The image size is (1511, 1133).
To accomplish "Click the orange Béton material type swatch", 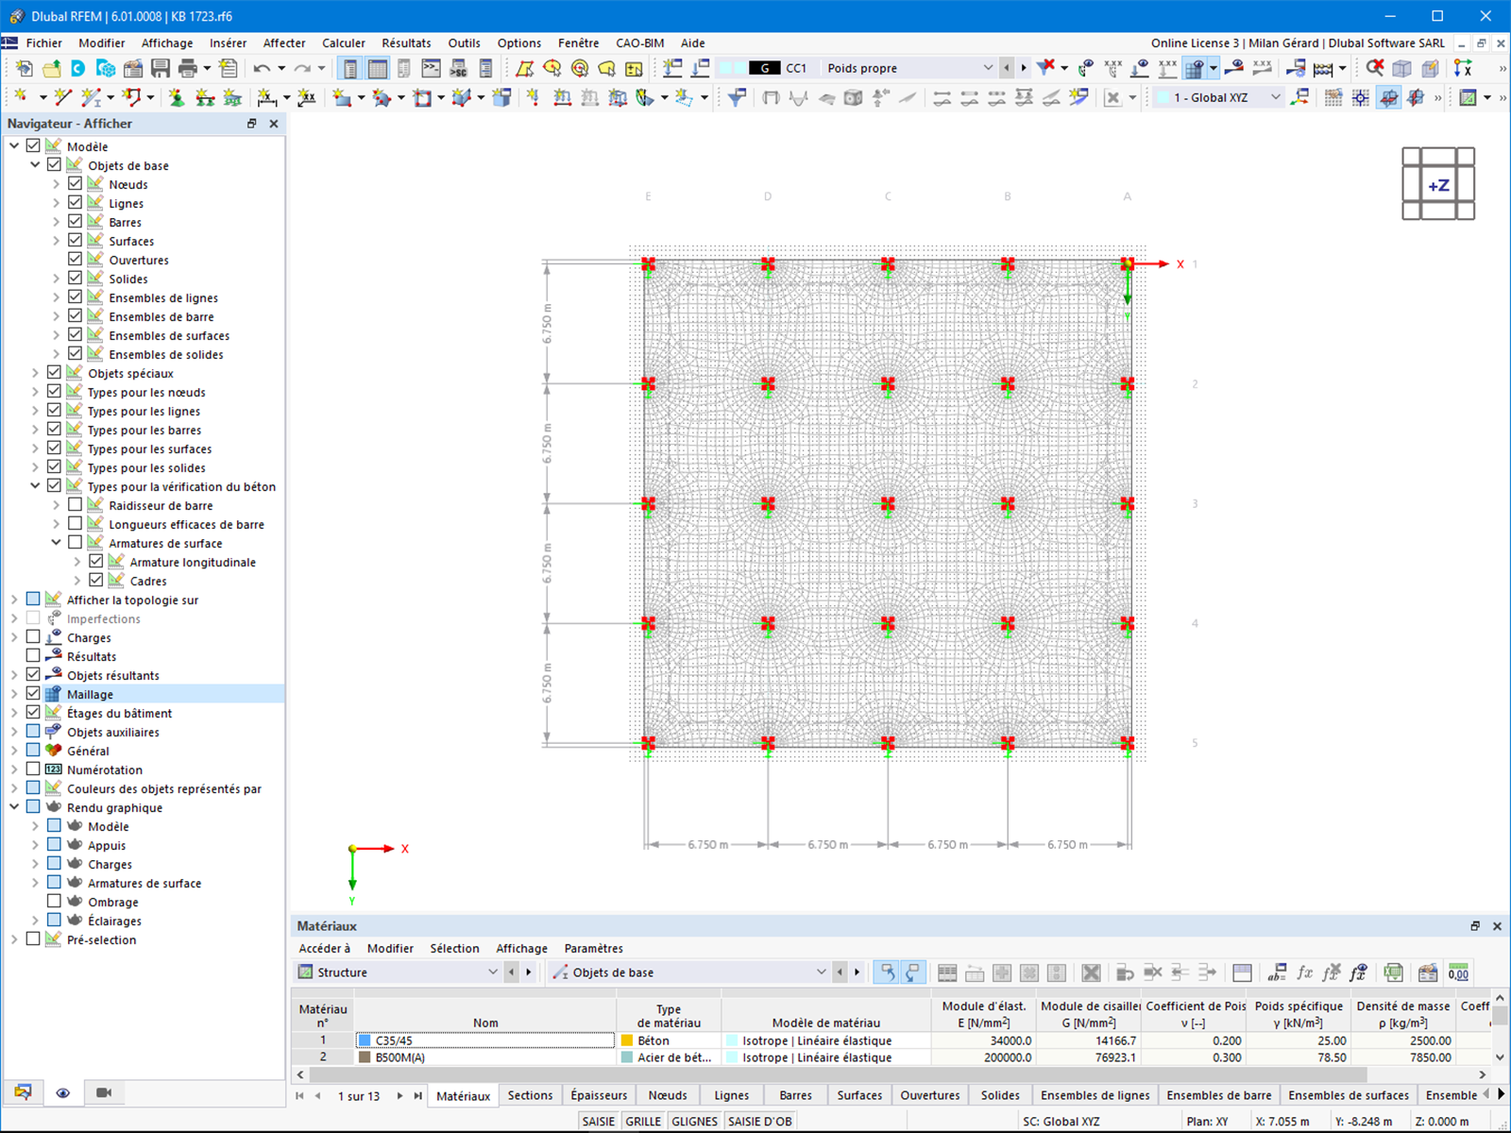I will pos(627,1040).
